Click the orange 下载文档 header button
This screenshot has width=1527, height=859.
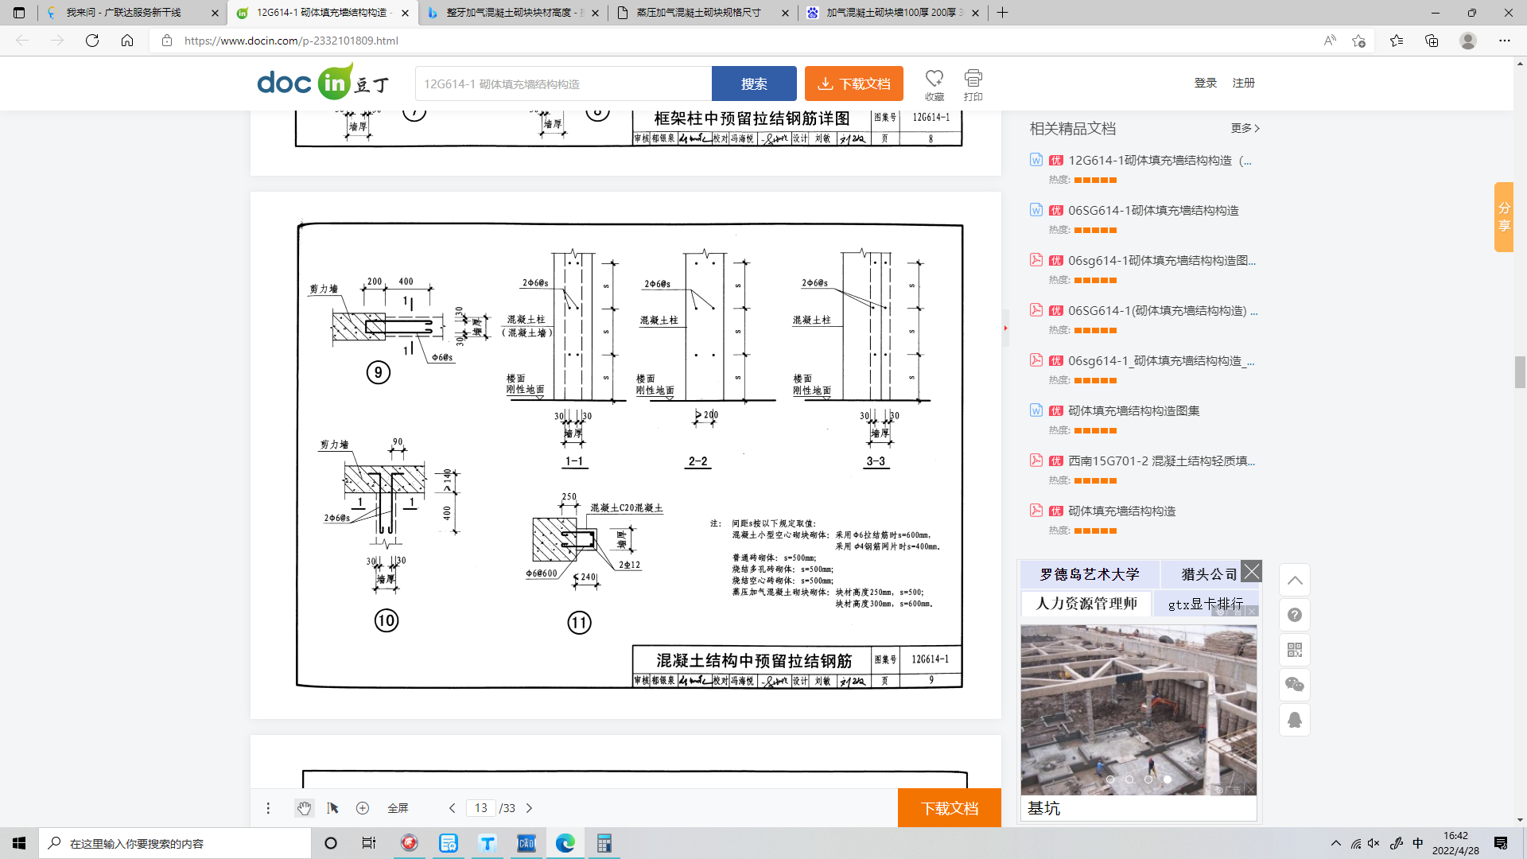[x=853, y=84]
